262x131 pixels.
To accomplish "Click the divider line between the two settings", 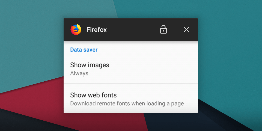I will [x=131, y=84].
